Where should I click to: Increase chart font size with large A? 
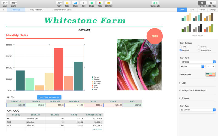pos(213,67)
